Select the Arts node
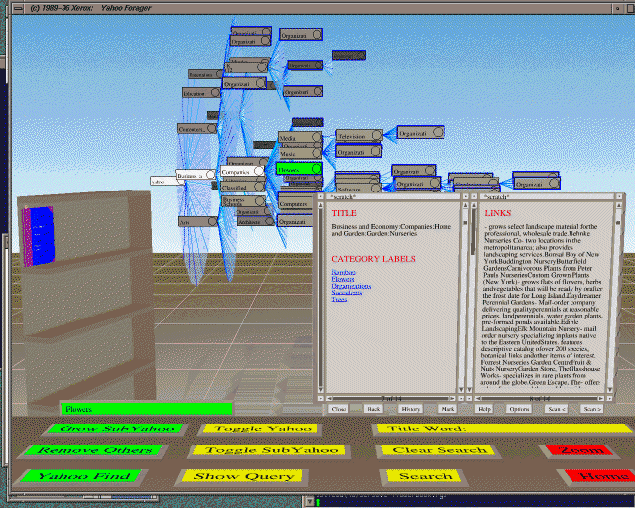635x508 pixels. point(197,222)
